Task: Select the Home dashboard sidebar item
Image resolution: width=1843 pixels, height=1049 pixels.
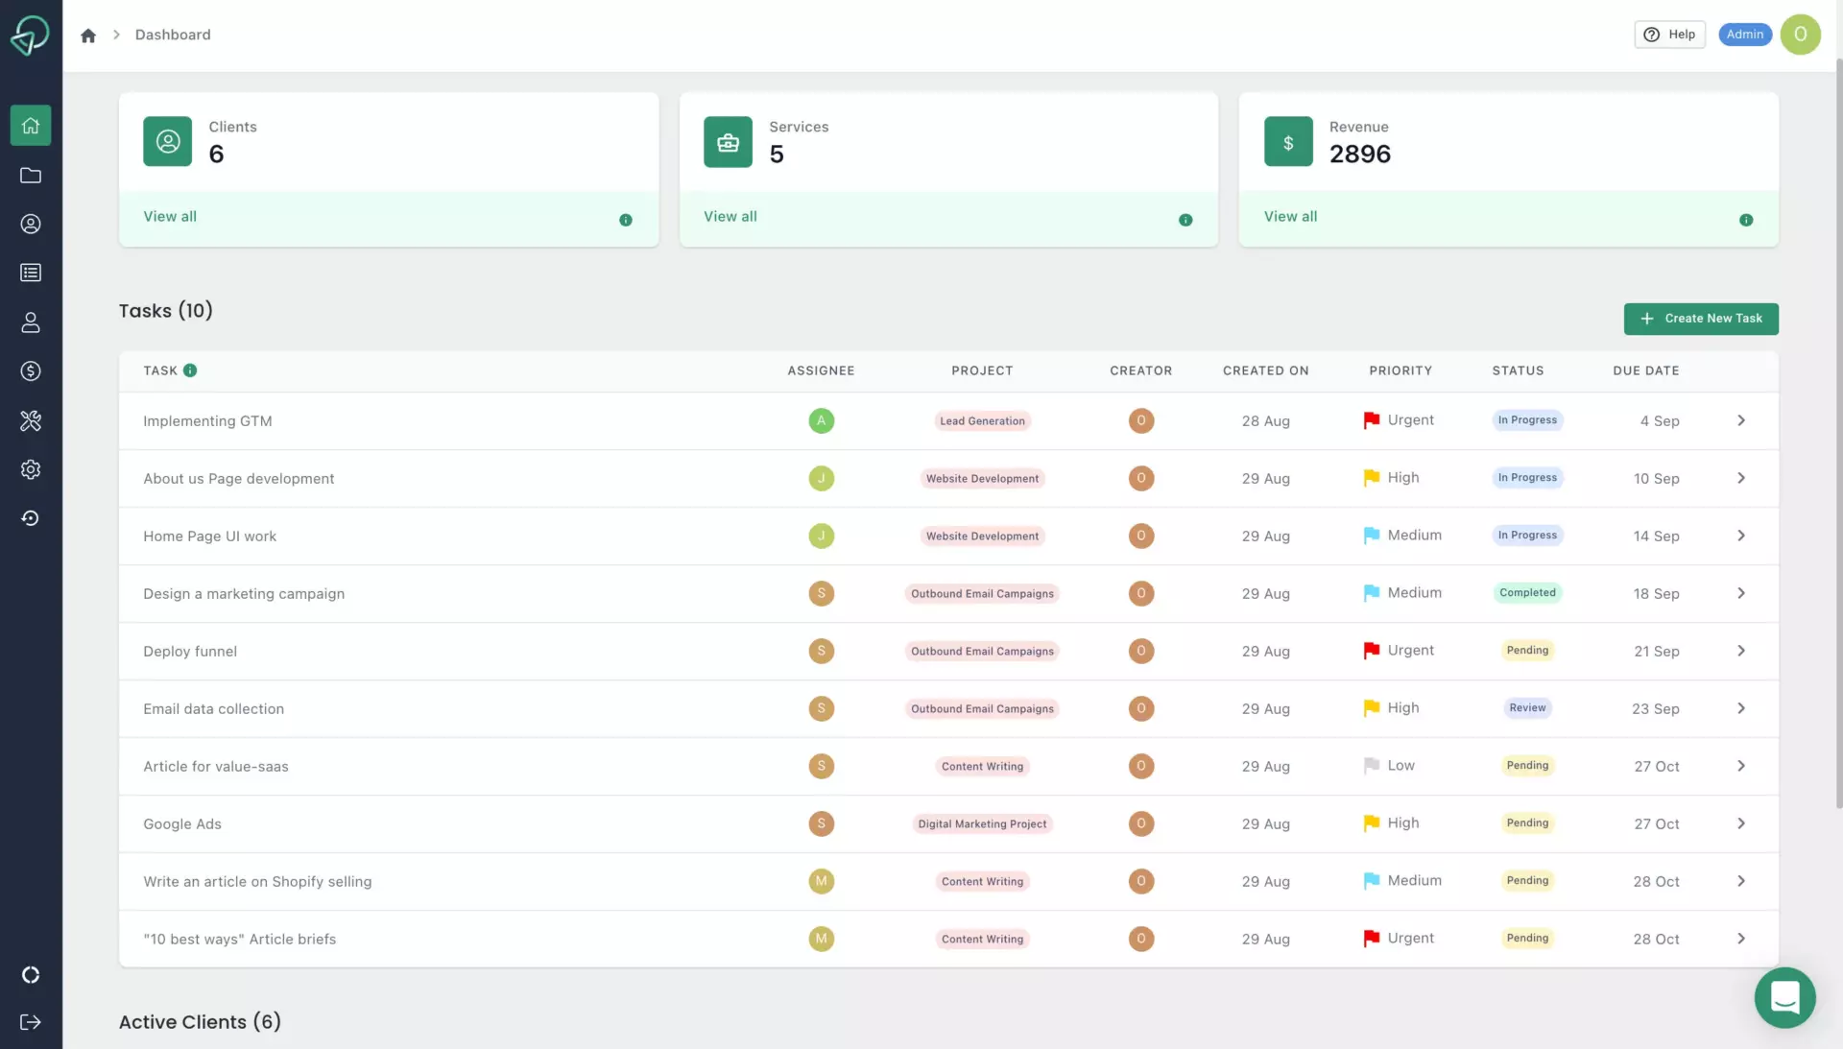Action: (x=31, y=126)
